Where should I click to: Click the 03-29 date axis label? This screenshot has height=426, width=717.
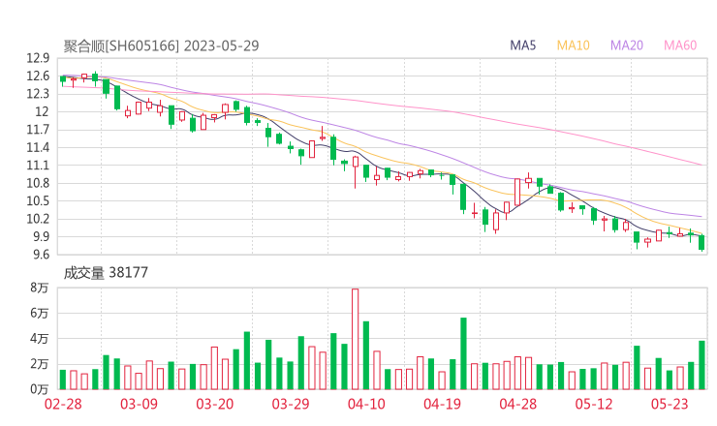(291, 404)
